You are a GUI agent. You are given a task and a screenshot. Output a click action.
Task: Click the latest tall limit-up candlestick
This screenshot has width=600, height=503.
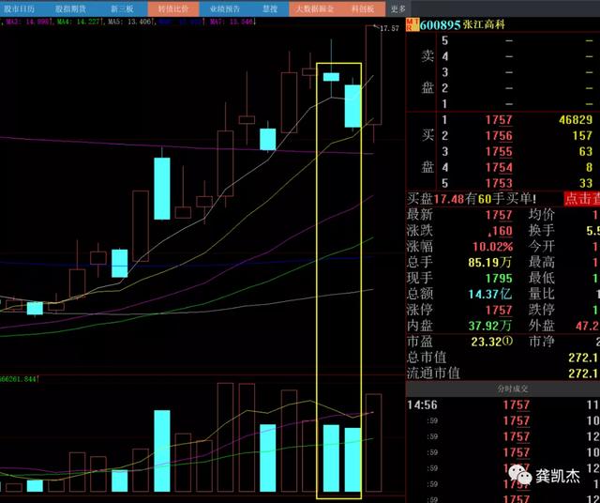(373, 75)
